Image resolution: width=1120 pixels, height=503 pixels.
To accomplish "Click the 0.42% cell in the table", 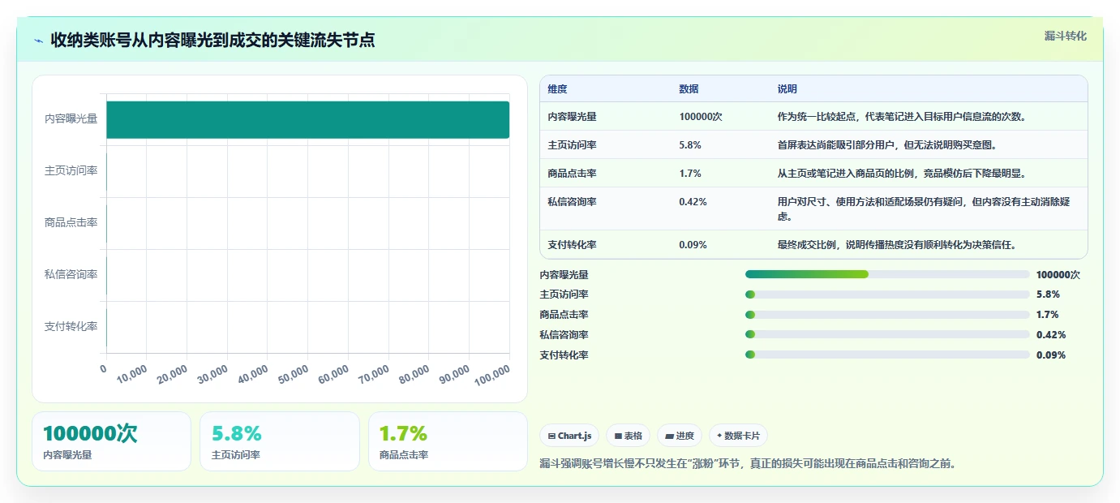I will coord(693,202).
